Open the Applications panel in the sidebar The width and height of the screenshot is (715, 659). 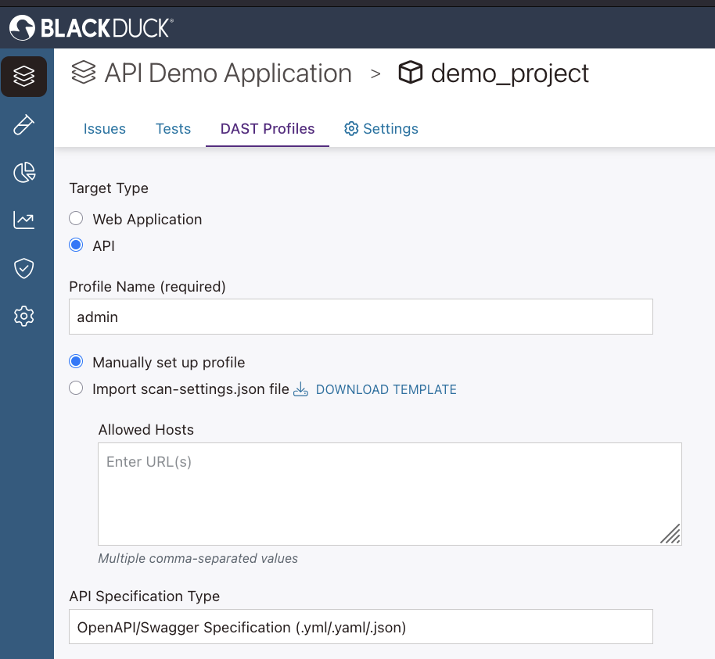tap(24, 76)
